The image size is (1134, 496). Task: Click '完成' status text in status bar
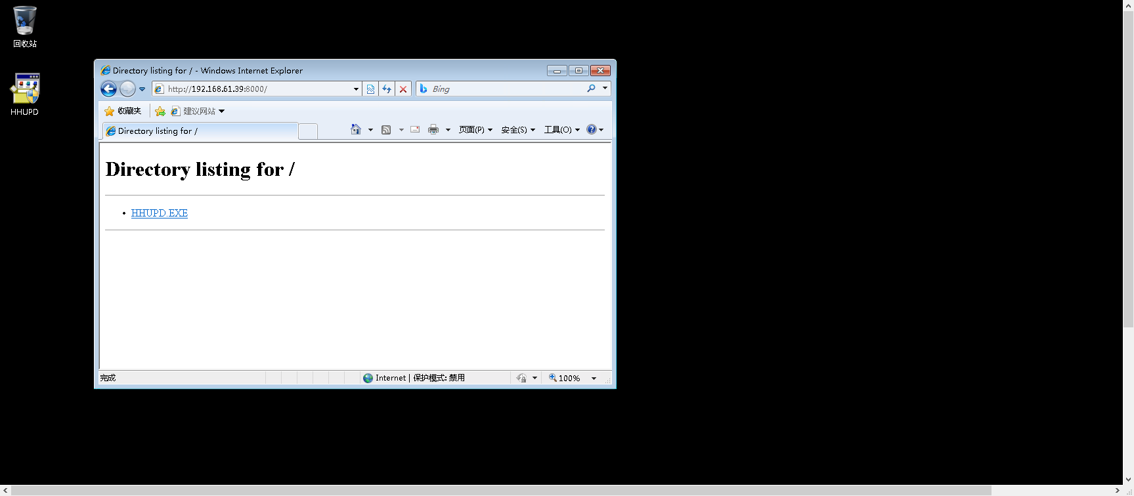108,378
